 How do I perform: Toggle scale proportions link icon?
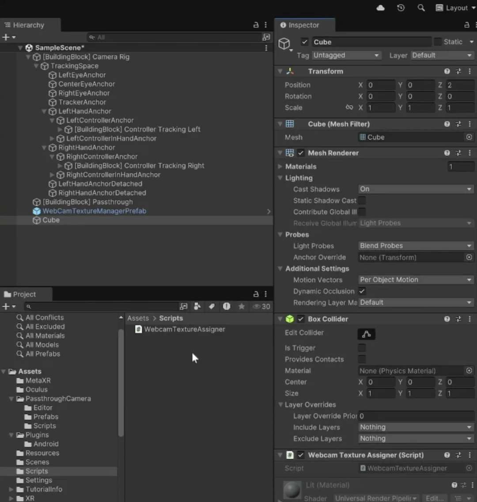coord(349,107)
